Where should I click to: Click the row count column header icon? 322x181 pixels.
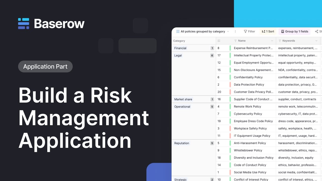(219, 41)
